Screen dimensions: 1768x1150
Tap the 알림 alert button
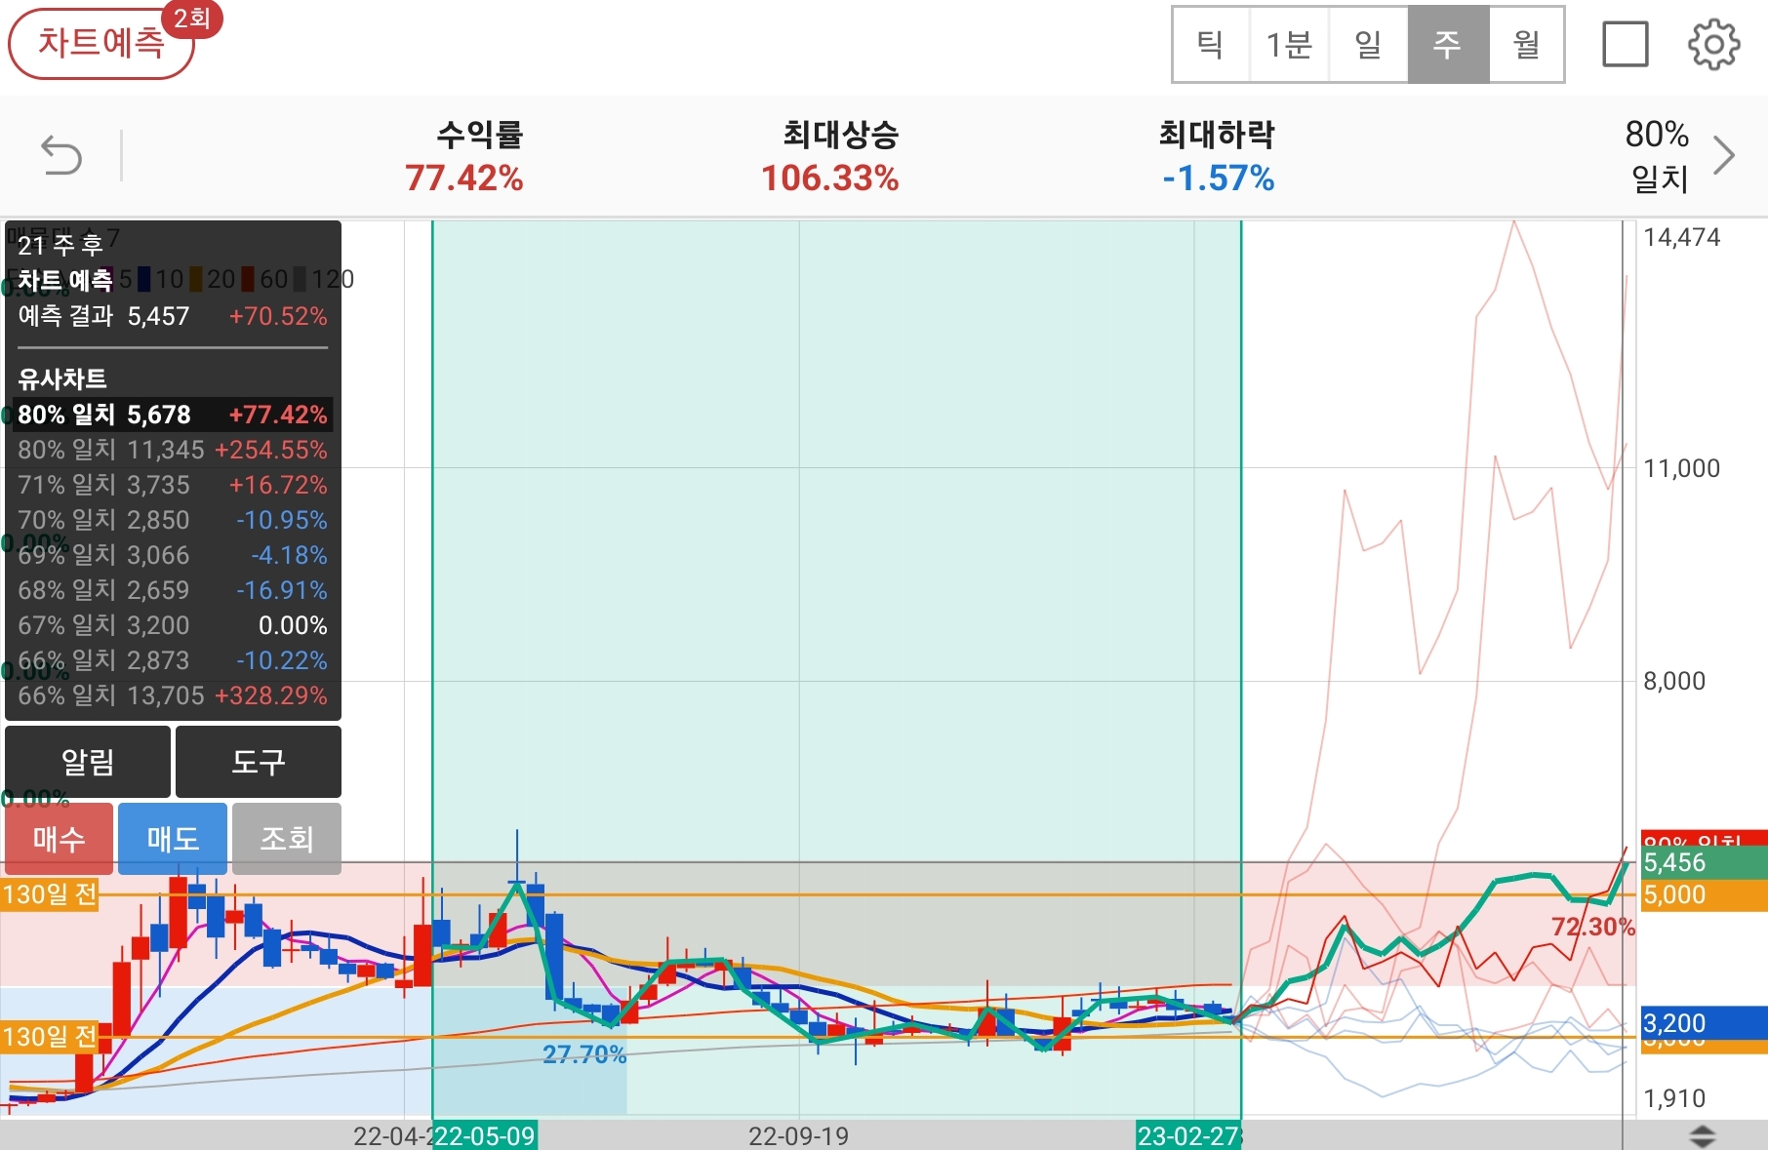(88, 761)
